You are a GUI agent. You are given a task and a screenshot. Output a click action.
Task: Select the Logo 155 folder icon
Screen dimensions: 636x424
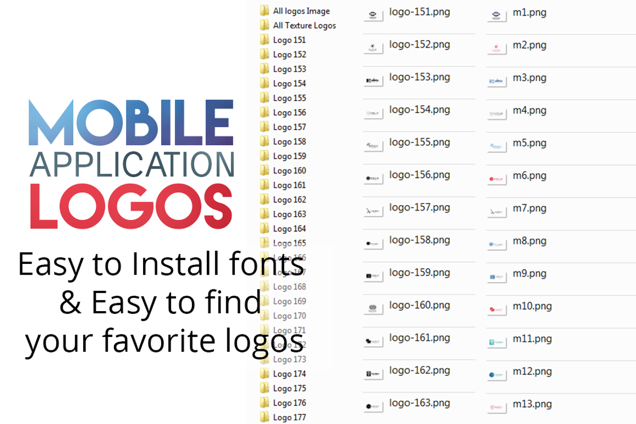tap(264, 98)
